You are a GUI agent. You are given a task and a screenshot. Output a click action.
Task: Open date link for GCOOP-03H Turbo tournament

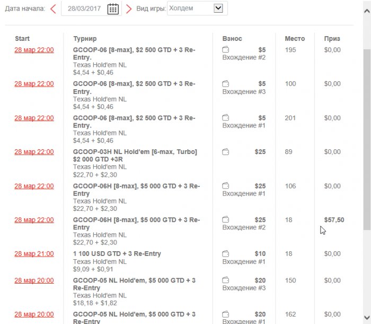point(34,152)
